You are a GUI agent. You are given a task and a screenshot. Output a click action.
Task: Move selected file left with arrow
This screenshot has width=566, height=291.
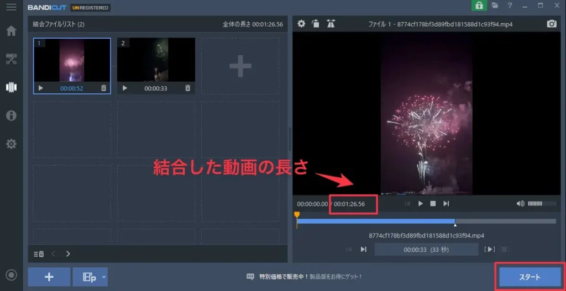pos(54,254)
